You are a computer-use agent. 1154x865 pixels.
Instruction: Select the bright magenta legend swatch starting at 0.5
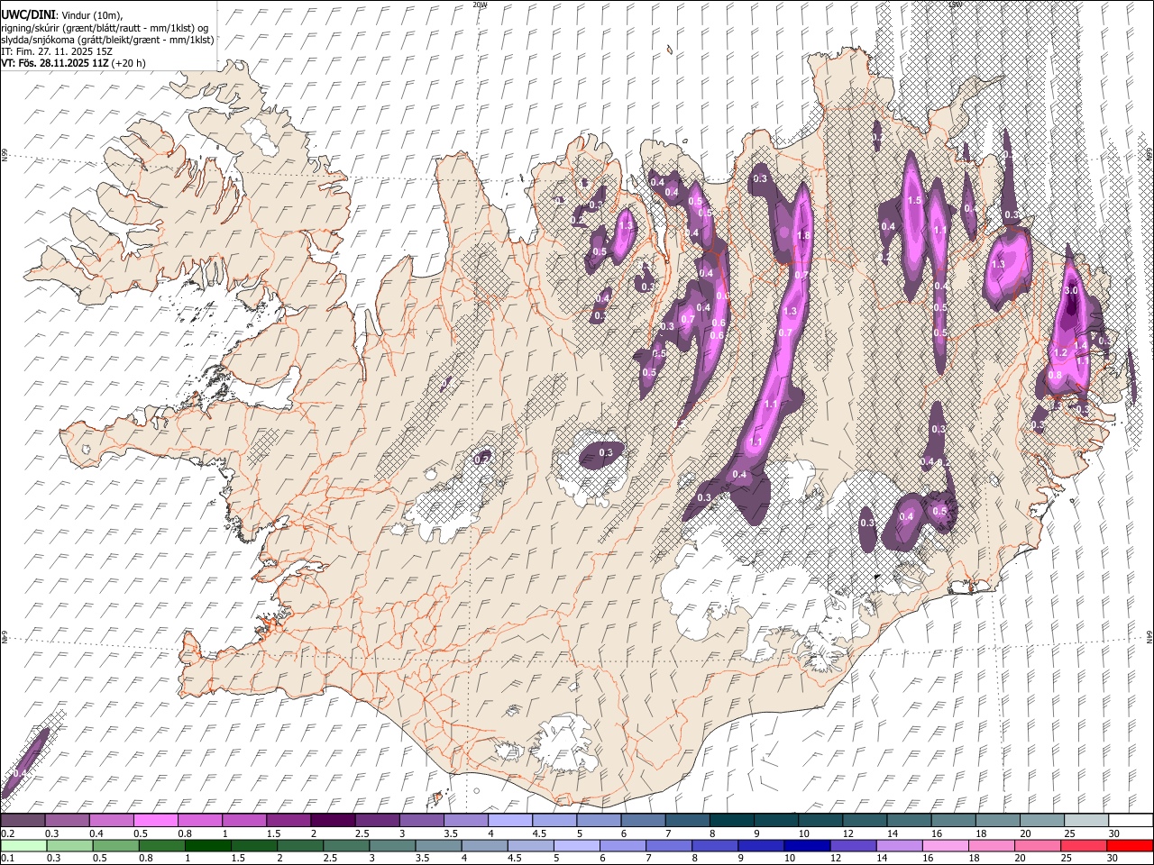156,820
